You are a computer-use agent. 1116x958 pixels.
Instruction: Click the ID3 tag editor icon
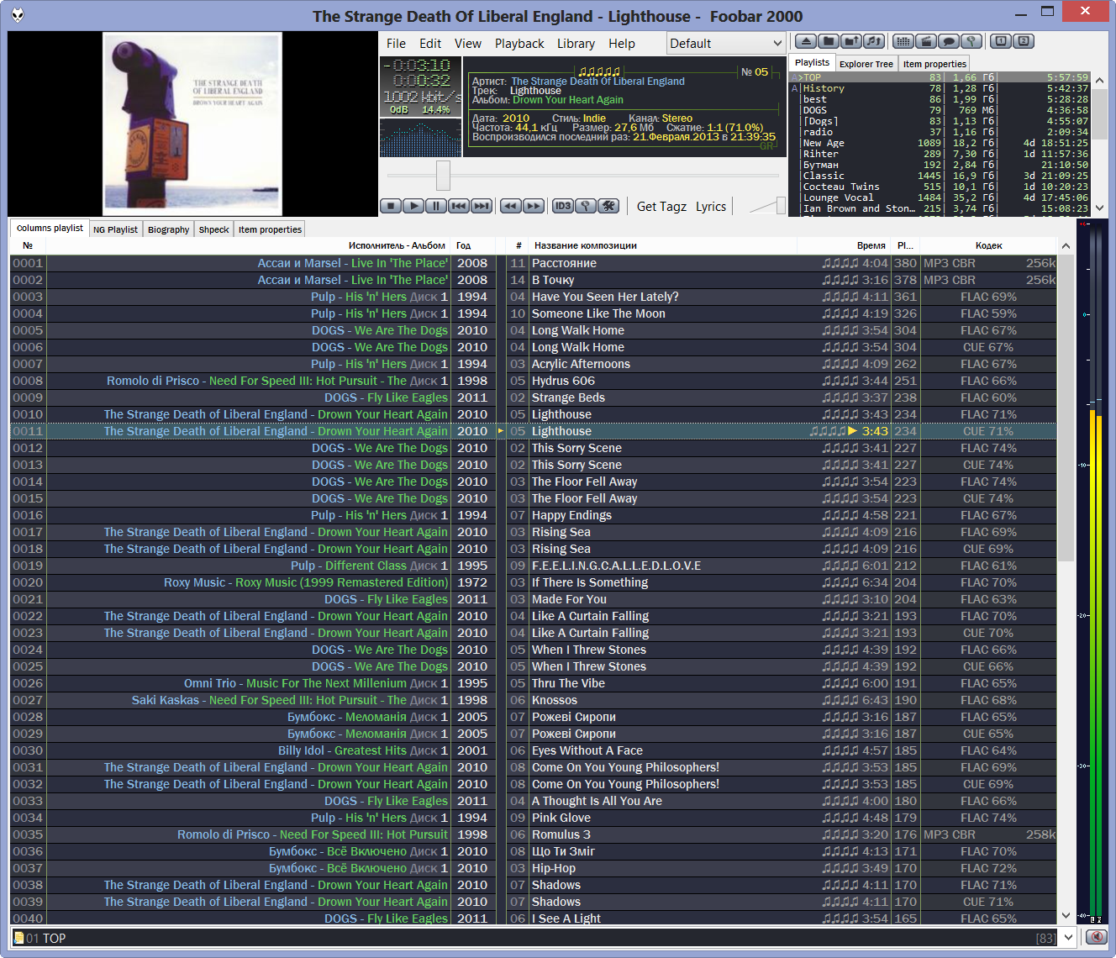point(562,206)
